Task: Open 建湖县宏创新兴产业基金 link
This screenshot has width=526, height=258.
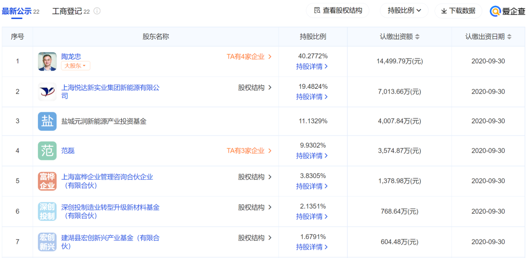Action: pos(111,242)
